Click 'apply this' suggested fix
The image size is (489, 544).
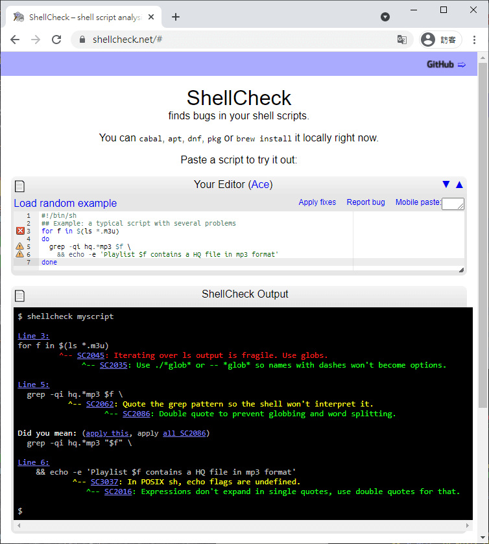[x=107, y=433]
